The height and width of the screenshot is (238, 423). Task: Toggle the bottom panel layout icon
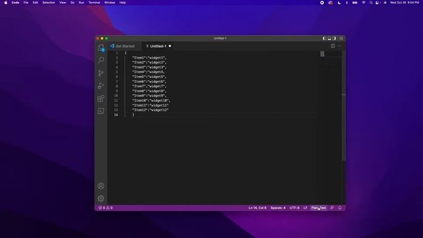pyautogui.click(x=329, y=38)
